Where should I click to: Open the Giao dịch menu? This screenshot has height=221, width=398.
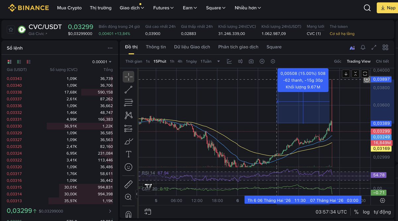click(132, 8)
